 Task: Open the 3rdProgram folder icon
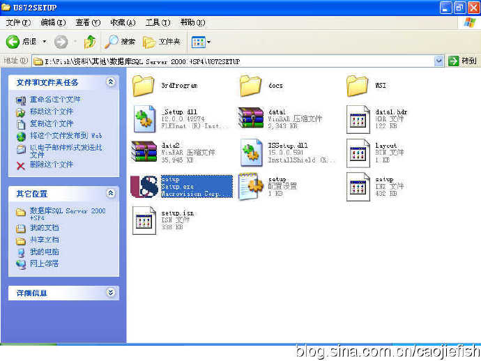[144, 86]
